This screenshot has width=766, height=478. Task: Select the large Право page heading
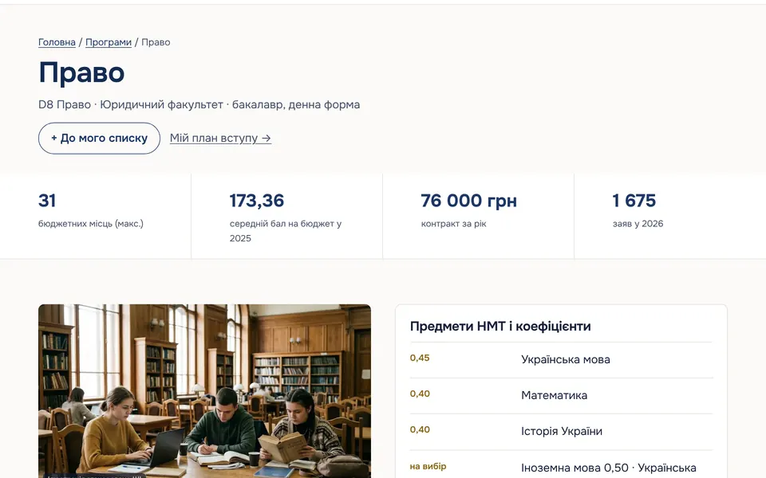[81, 72]
